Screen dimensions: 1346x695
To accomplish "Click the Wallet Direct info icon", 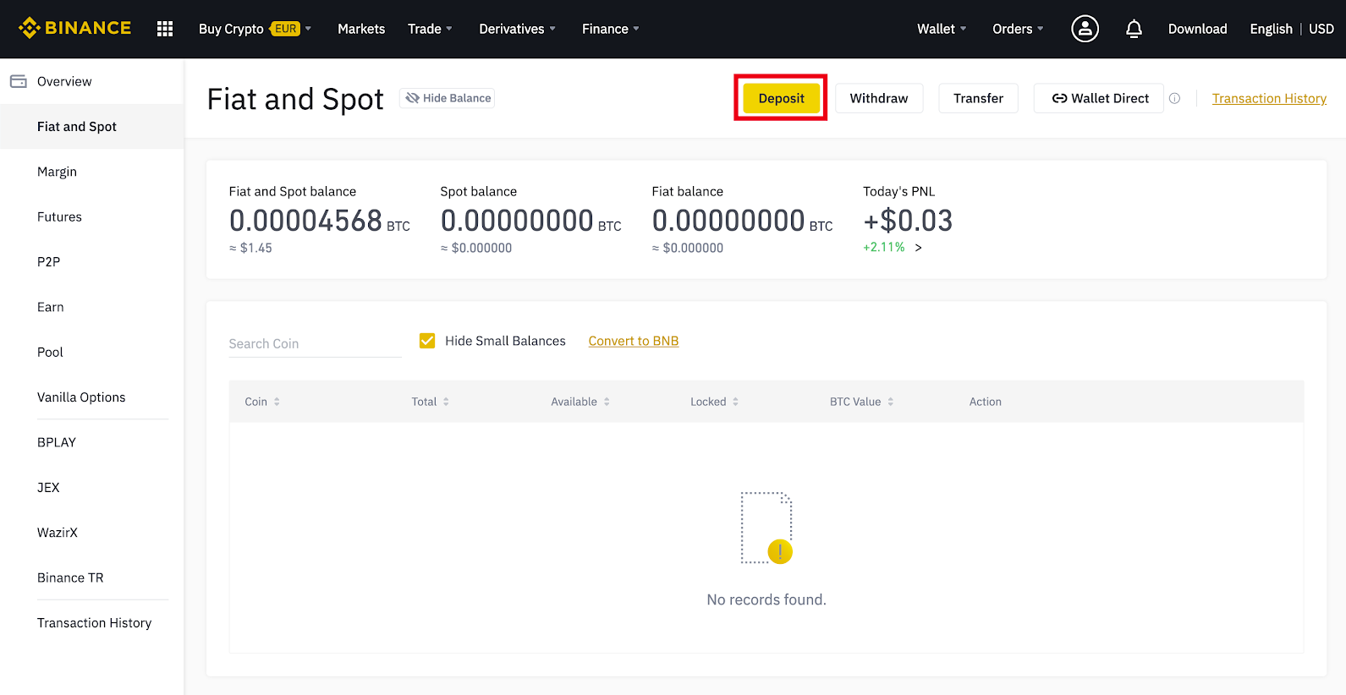I will click(1174, 98).
